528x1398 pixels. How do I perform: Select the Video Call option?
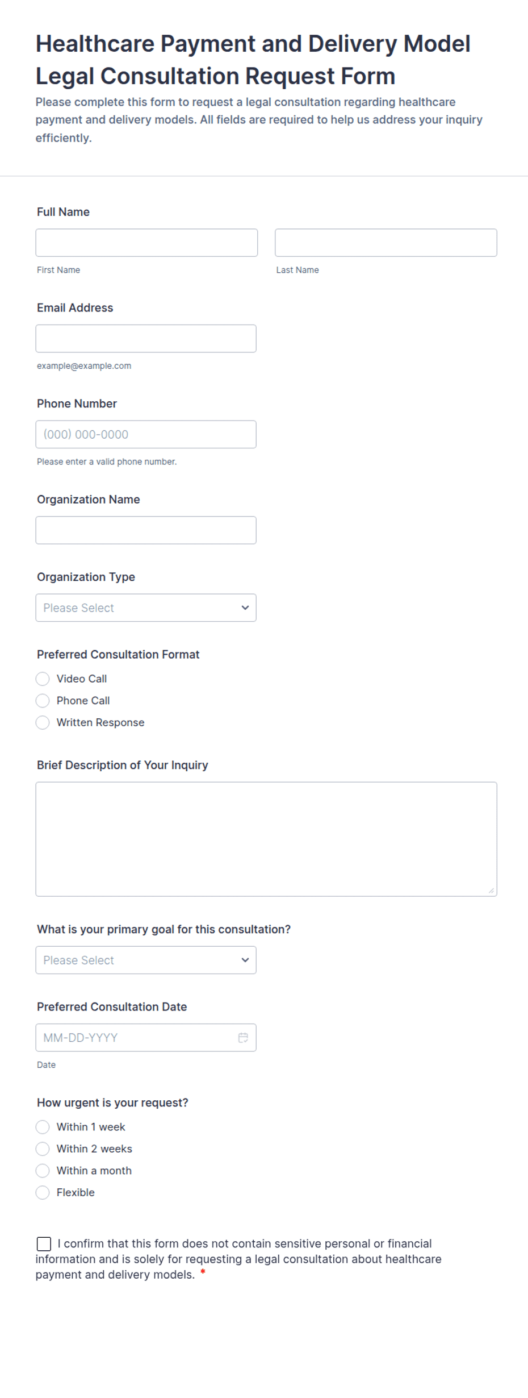point(43,679)
